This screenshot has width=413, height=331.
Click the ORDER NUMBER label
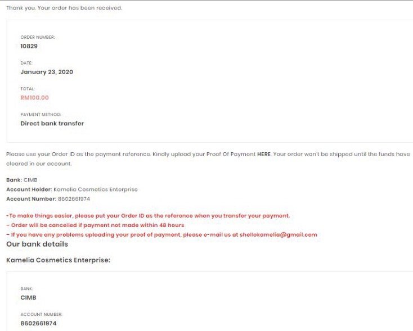(38, 37)
